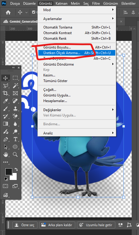139x235 pixels.
Task: Choose Görüntü Boyutu menu item
Action: point(77,47)
